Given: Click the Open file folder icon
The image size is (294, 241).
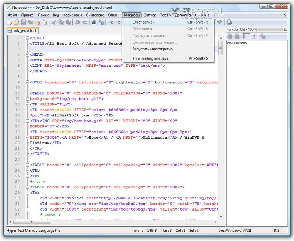Looking at the screenshot, I should pyautogui.click(x=16, y=22).
